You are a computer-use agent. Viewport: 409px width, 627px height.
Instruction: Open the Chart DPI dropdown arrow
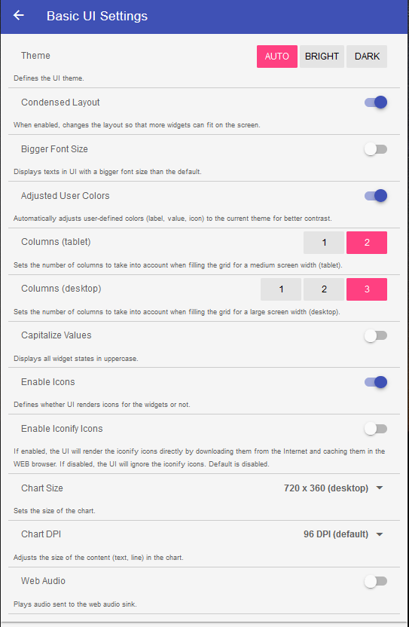[380, 534]
